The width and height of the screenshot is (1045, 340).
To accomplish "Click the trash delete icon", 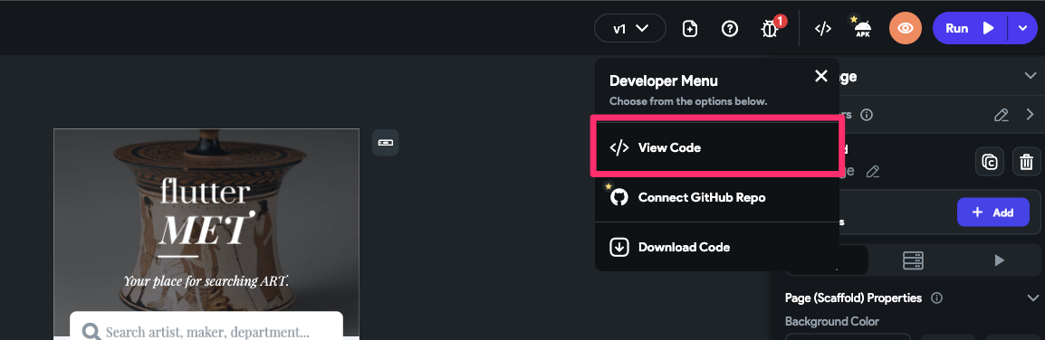I will (x=1027, y=162).
